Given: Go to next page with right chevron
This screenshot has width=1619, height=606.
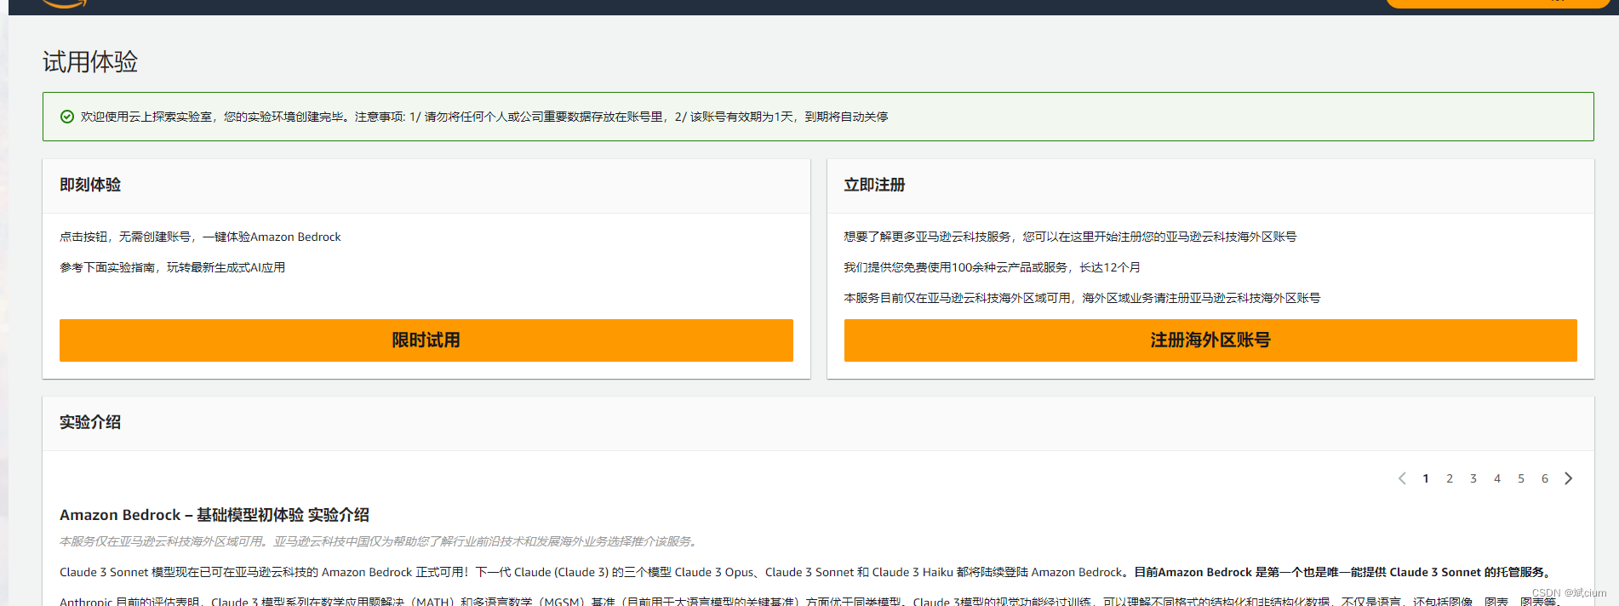Looking at the screenshot, I should click(1569, 478).
